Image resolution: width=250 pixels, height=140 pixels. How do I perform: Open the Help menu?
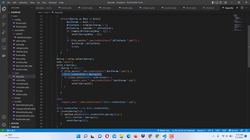tap(61, 3)
